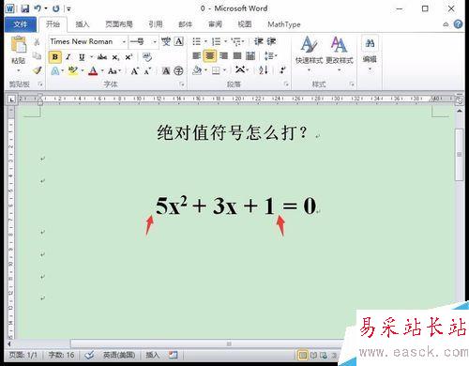Open the Editing (编辑) binoculars menu
This screenshot has height=366, width=469.
[x=370, y=53]
